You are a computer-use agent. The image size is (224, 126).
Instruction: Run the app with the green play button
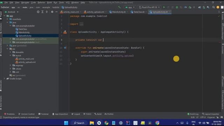[164, 7]
